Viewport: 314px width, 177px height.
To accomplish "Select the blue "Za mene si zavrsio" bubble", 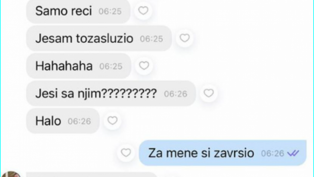I will tap(223, 153).
